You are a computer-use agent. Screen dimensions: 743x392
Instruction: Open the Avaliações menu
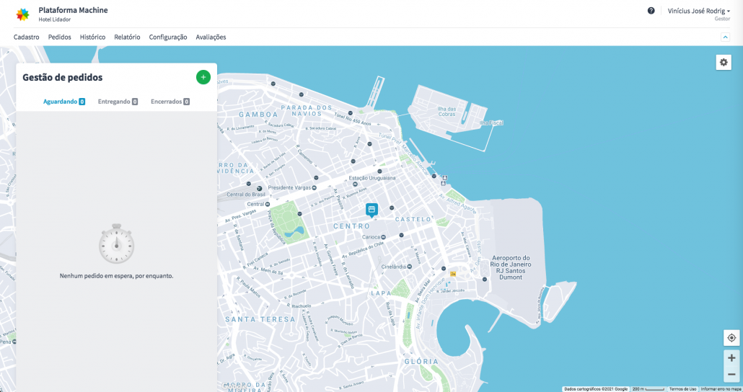point(211,37)
